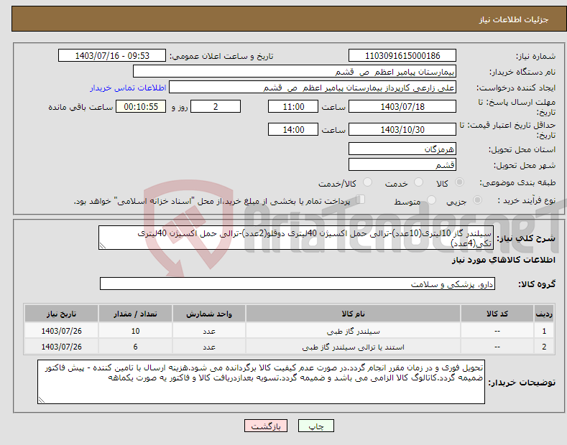Select the خدمت radio button
Viewport: 567px width, 445px height.
[x=418, y=182]
